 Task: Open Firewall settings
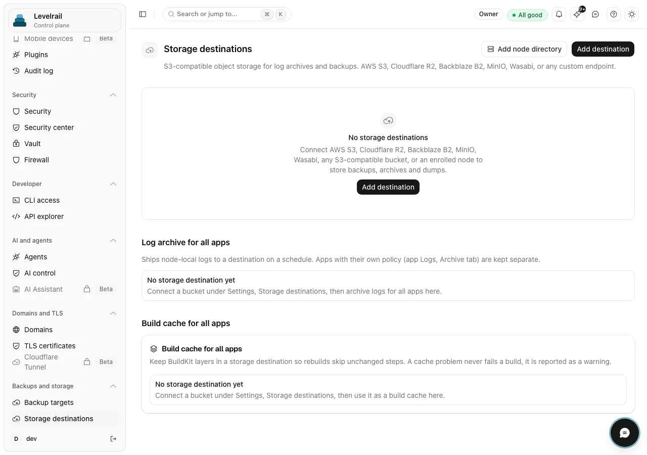[65, 160]
